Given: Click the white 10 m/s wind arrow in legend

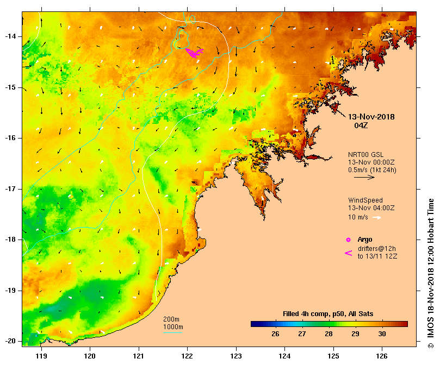Looking at the screenshot, I should (x=376, y=217).
